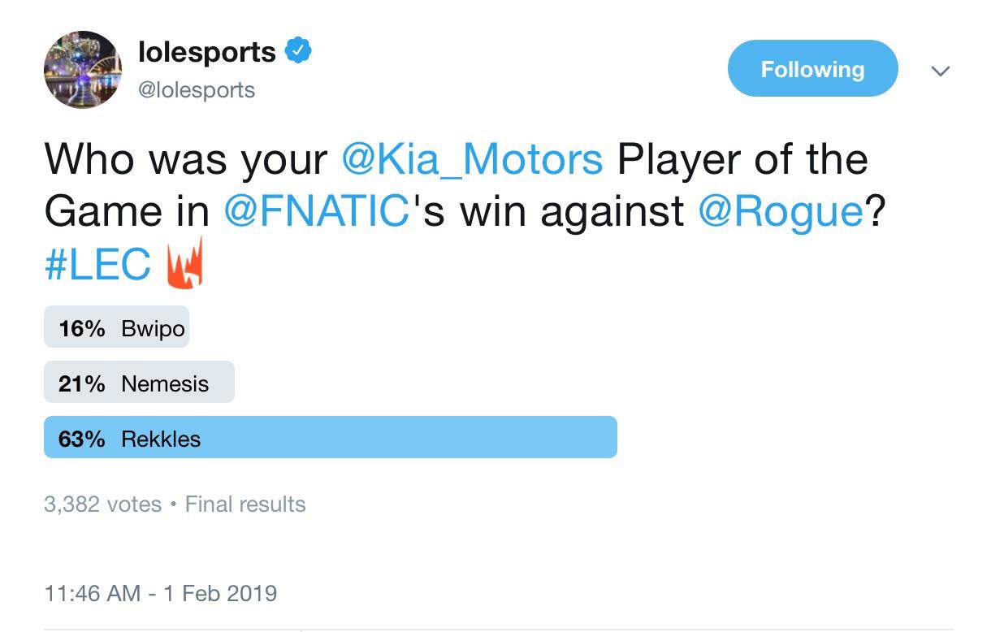Viewport: 1004px width, 632px height.
Task: Click the 3,382 votes count
Action: pos(102,504)
